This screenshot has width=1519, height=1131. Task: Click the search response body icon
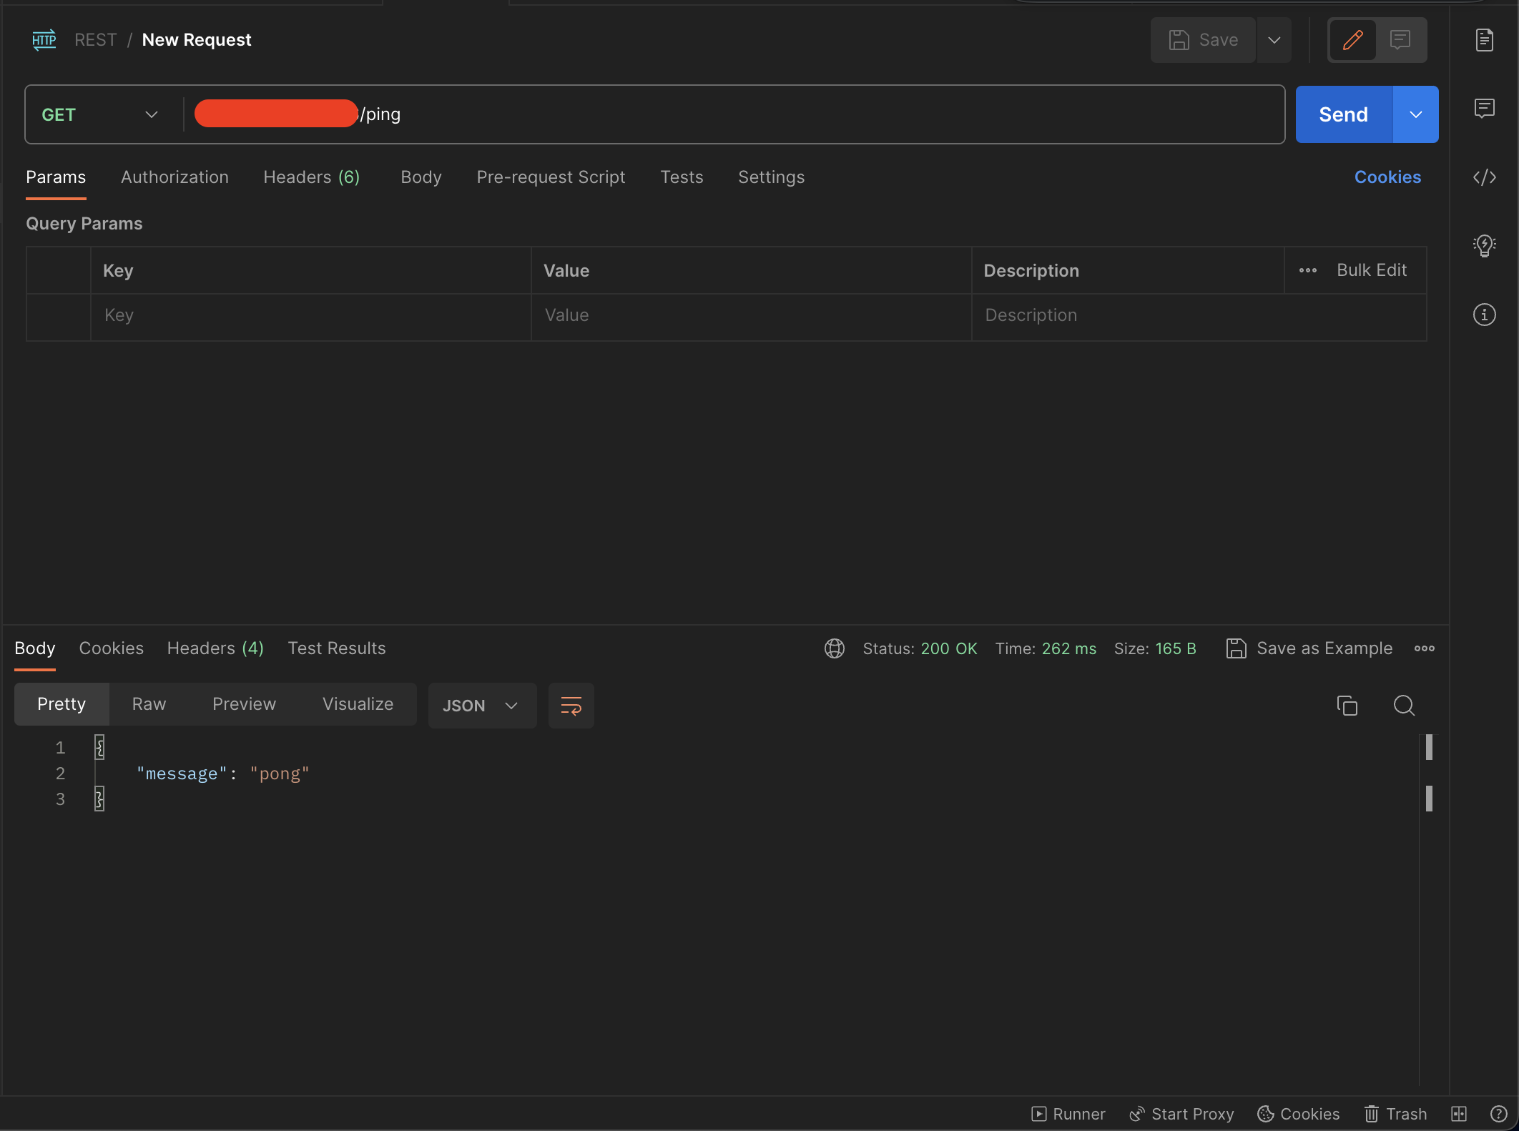pyautogui.click(x=1404, y=704)
